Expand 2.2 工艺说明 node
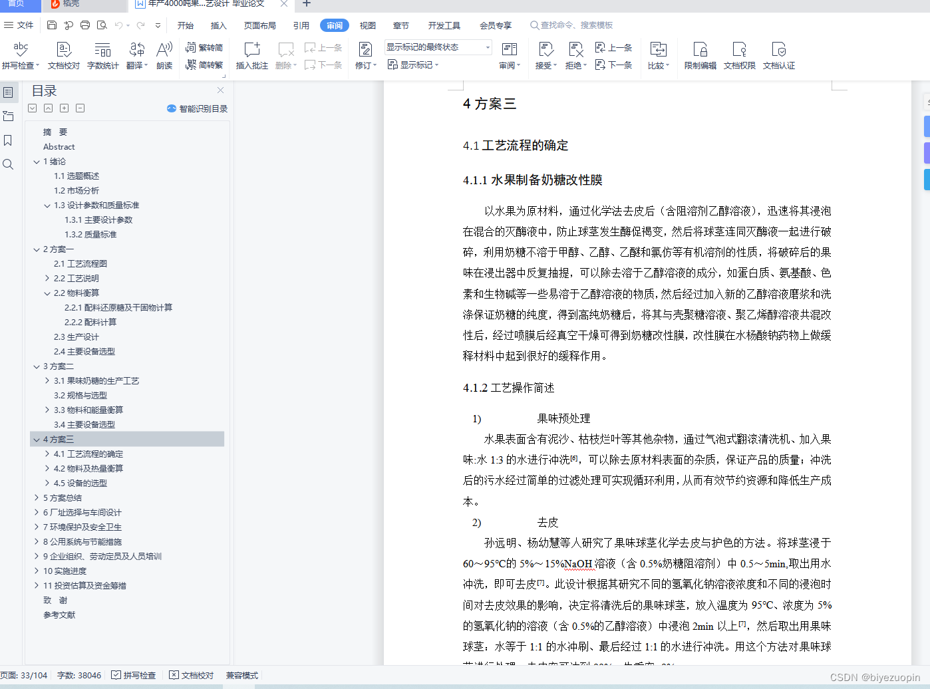Image resolution: width=930 pixels, height=689 pixels. coord(47,279)
